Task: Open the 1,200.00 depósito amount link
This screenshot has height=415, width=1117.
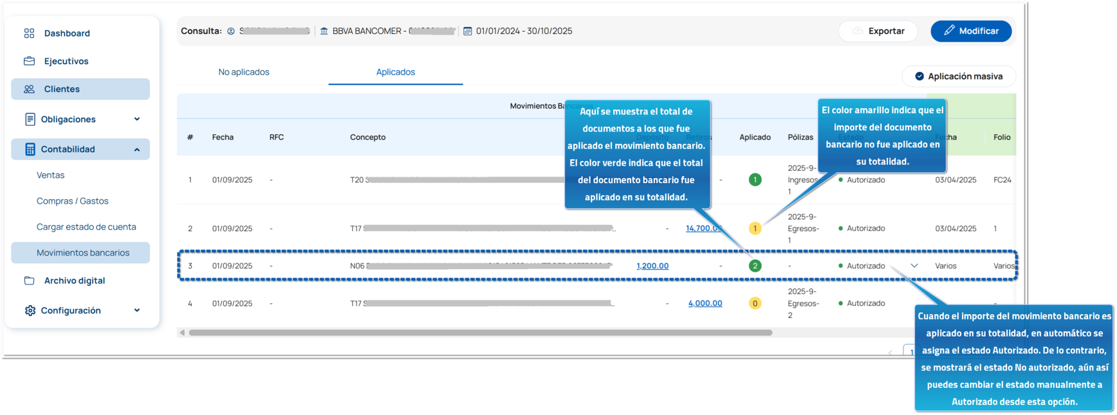Action: pyautogui.click(x=652, y=266)
